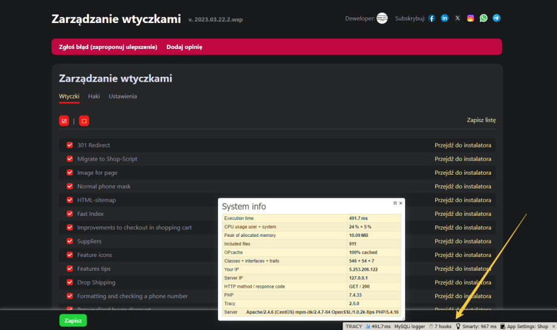
Task: Toggle Migrate to Shop-Script checkbox
Action: (70, 159)
